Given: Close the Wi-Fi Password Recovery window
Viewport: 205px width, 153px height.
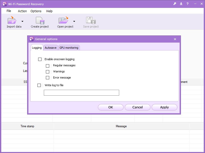Looking at the screenshot, I should (202, 4).
